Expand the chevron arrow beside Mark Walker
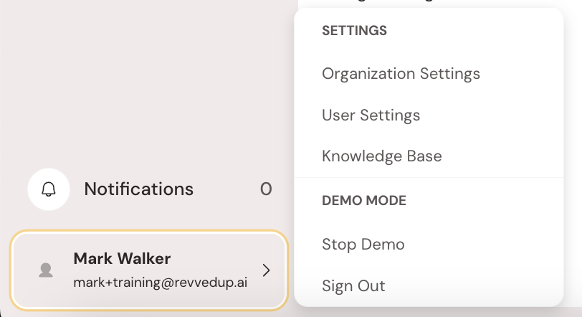582x317 pixels. tap(266, 270)
